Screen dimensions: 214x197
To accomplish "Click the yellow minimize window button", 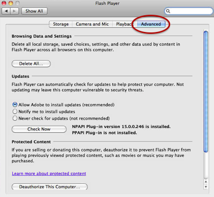I will 11,3.
